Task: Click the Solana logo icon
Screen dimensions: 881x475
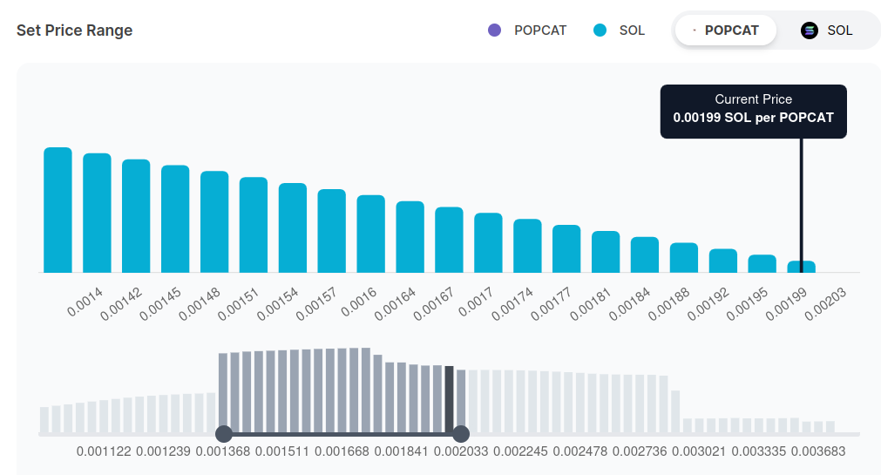Action: [x=810, y=31]
